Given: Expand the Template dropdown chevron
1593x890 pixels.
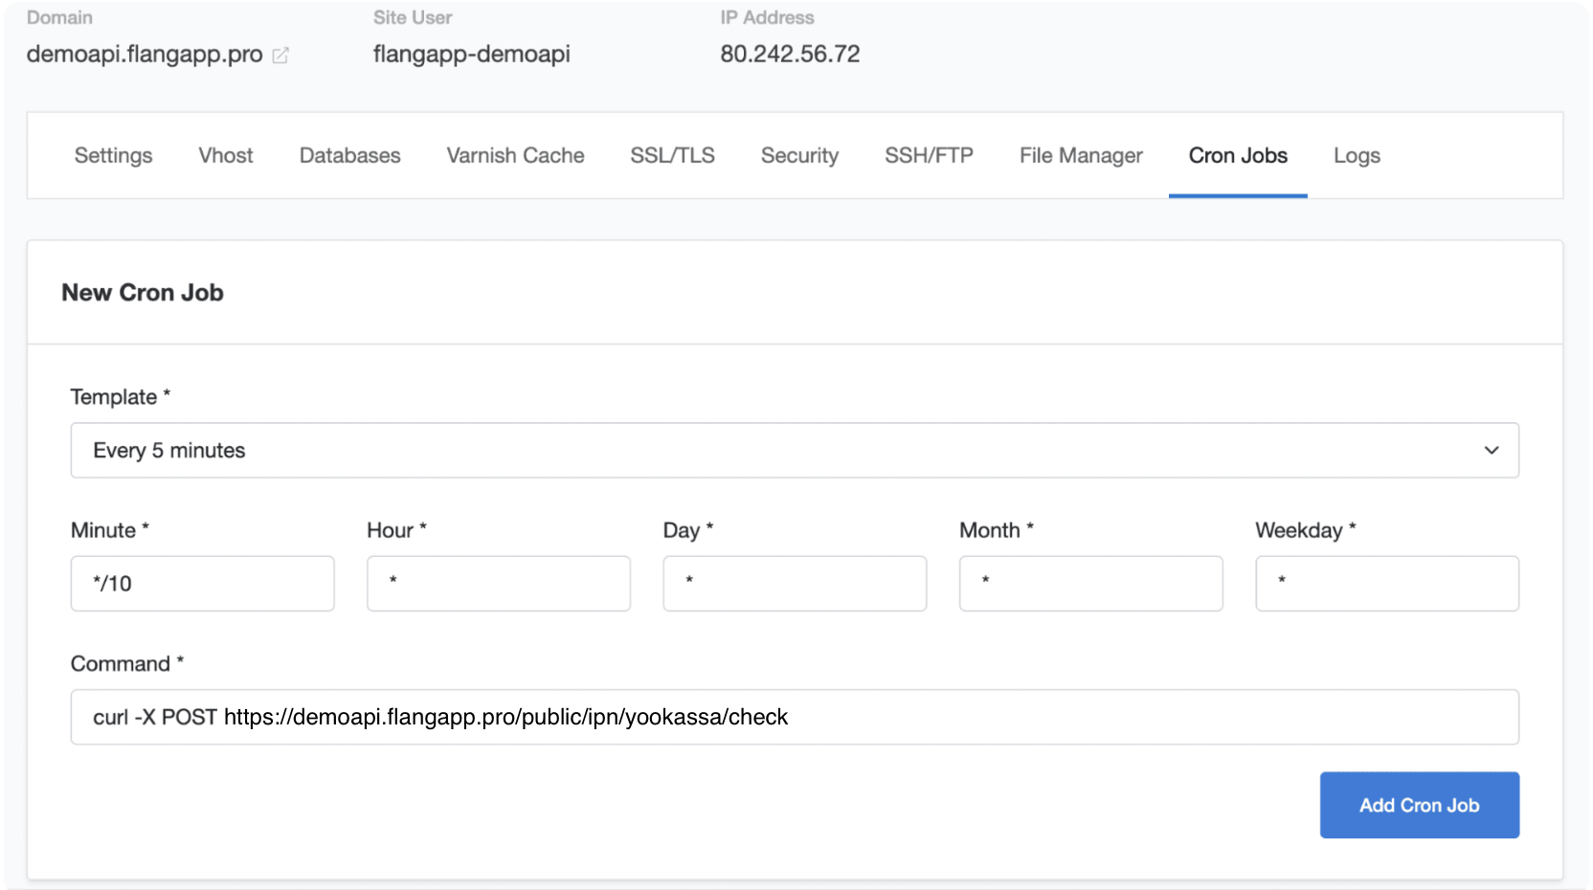Looking at the screenshot, I should coord(1491,451).
